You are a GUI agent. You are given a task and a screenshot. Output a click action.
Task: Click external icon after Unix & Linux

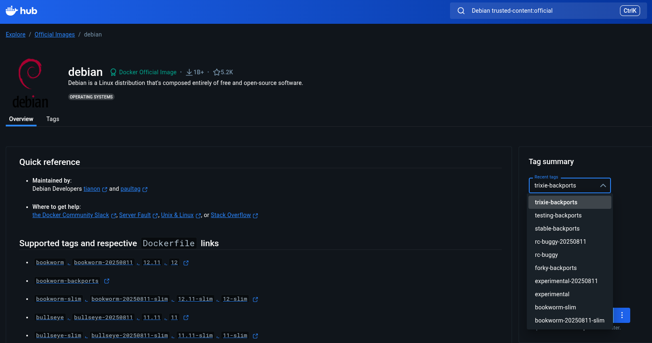198,216
